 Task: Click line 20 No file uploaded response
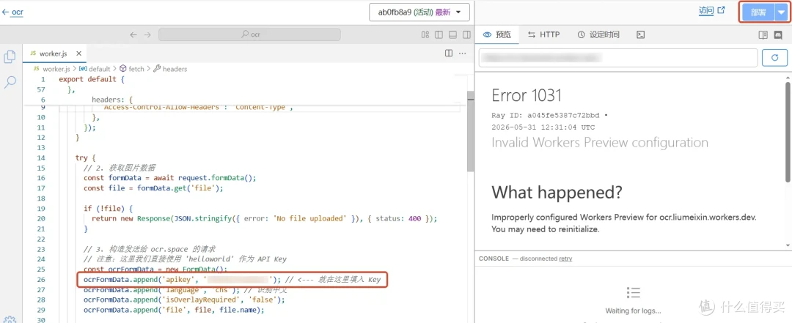[x=264, y=218]
